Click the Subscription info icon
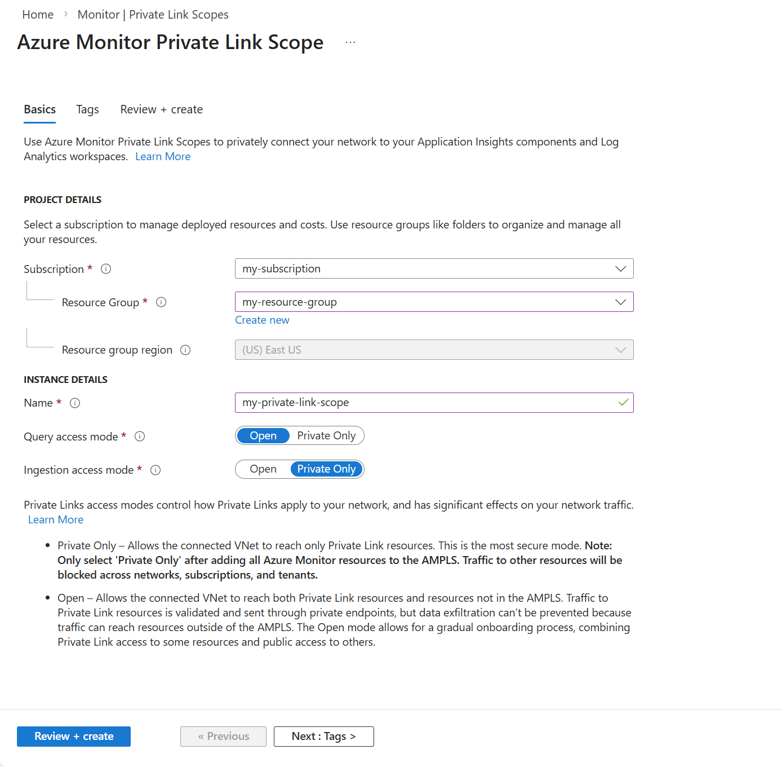The image size is (782, 767). click(x=106, y=269)
